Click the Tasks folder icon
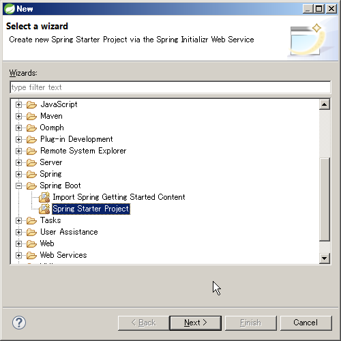Image resolution: width=341 pixels, height=341 pixels. click(31, 220)
